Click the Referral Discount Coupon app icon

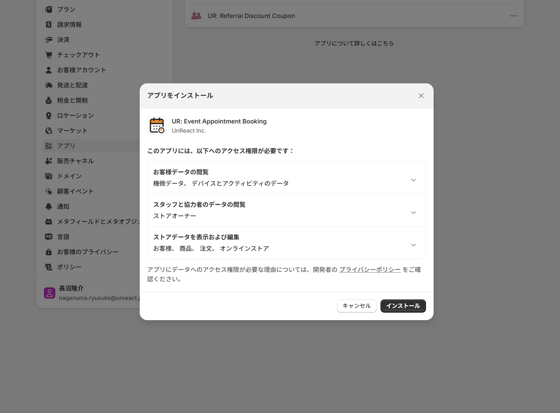tap(196, 16)
